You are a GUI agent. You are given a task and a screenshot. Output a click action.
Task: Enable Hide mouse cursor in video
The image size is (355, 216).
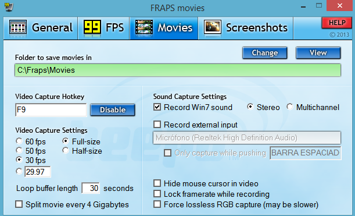[x=157, y=183]
